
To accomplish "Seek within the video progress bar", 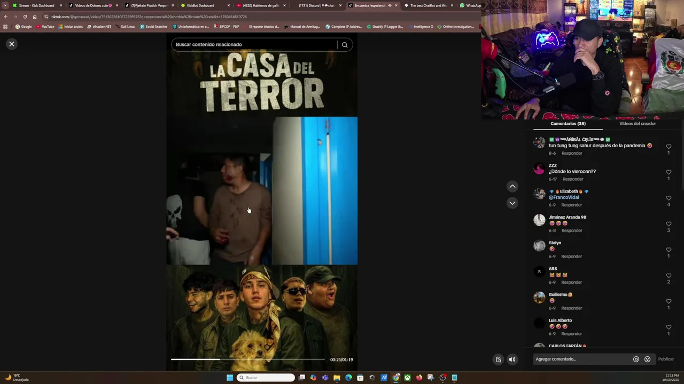I will [247, 359].
